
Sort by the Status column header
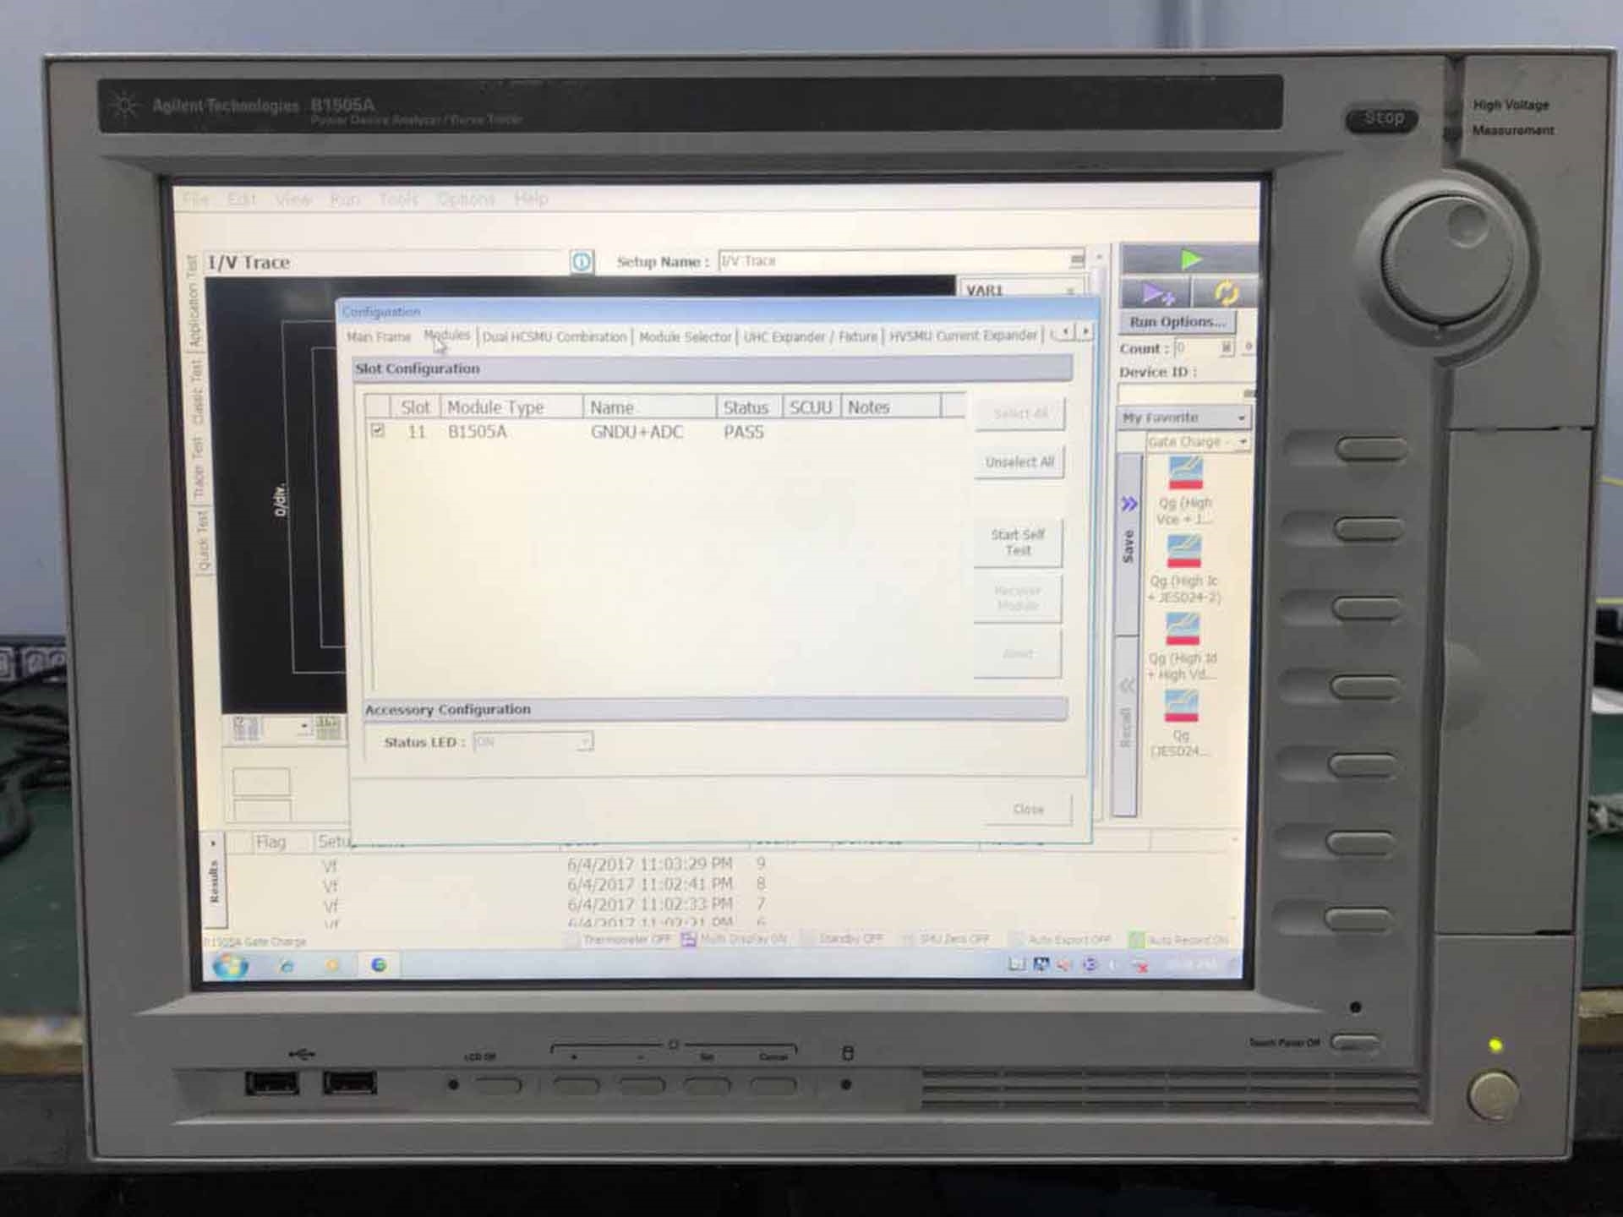point(749,407)
